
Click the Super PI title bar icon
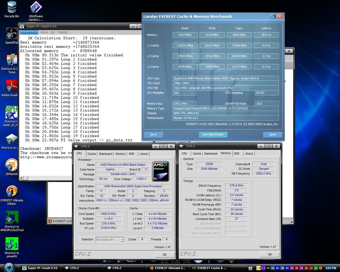(x=22, y=27)
